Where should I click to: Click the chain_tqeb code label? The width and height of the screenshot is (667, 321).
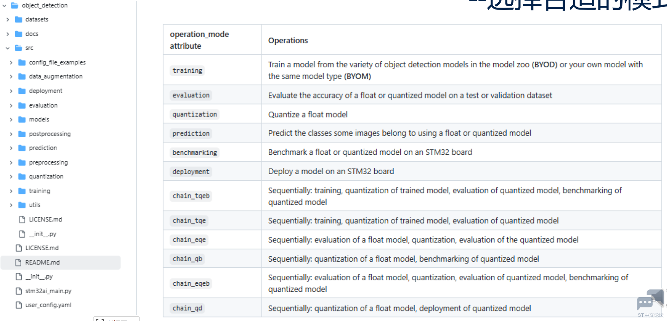click(191, 196)
